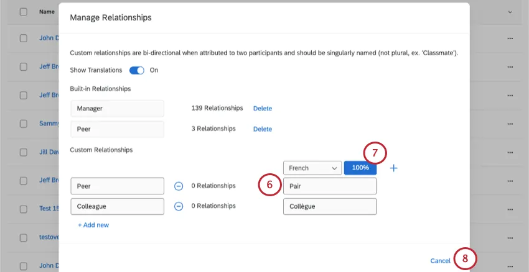
Task: Select the checkbox beside the testove row
Action: [24, 238]
